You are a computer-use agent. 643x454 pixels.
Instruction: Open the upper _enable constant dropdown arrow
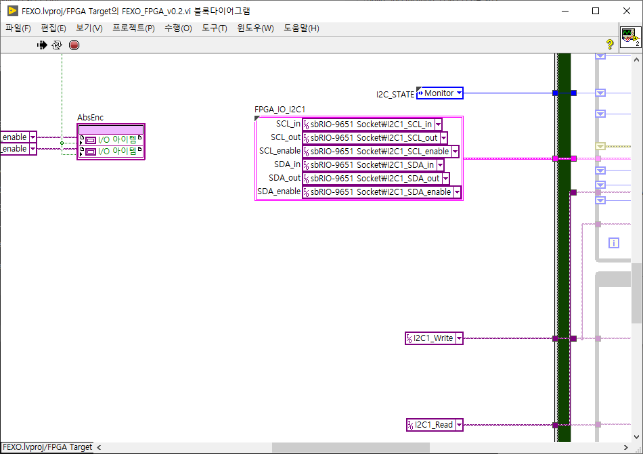[x=32, y=137]
